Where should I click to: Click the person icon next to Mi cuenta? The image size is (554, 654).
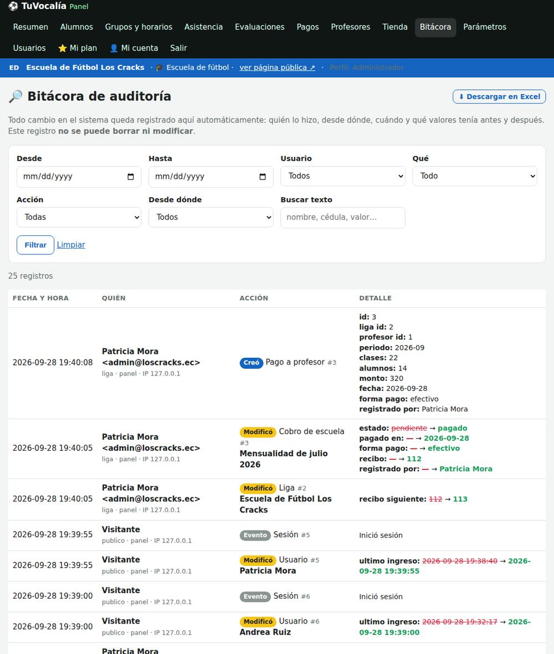tap(114, 48)
